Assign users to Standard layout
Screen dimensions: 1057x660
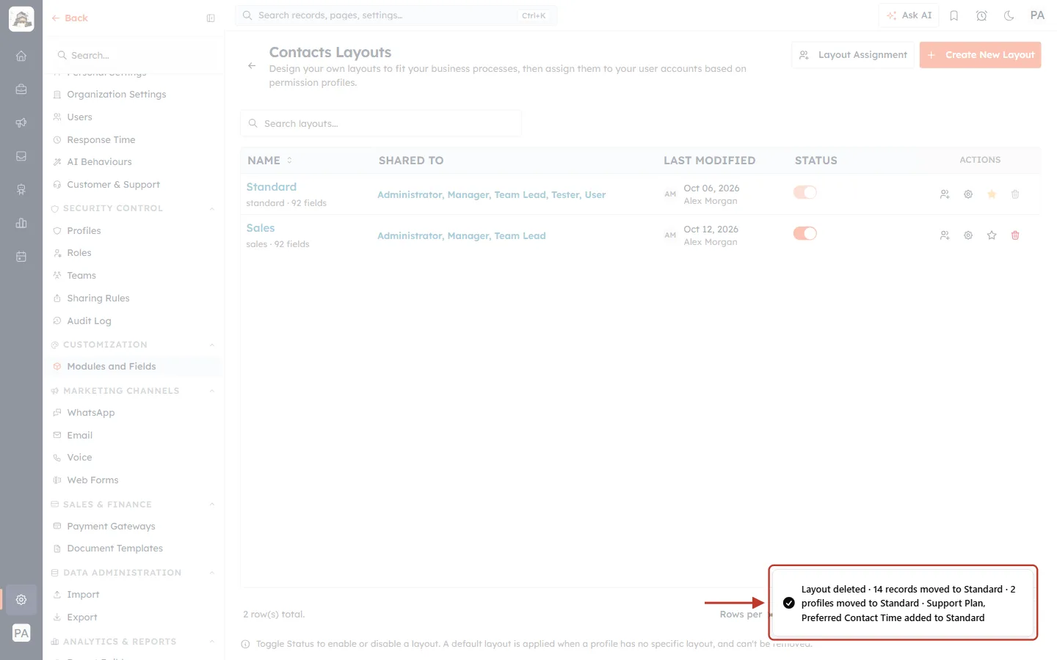pyautogui.click(x=945, y=194)
